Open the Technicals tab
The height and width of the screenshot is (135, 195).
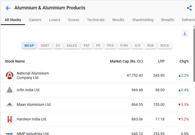point(96,20)
